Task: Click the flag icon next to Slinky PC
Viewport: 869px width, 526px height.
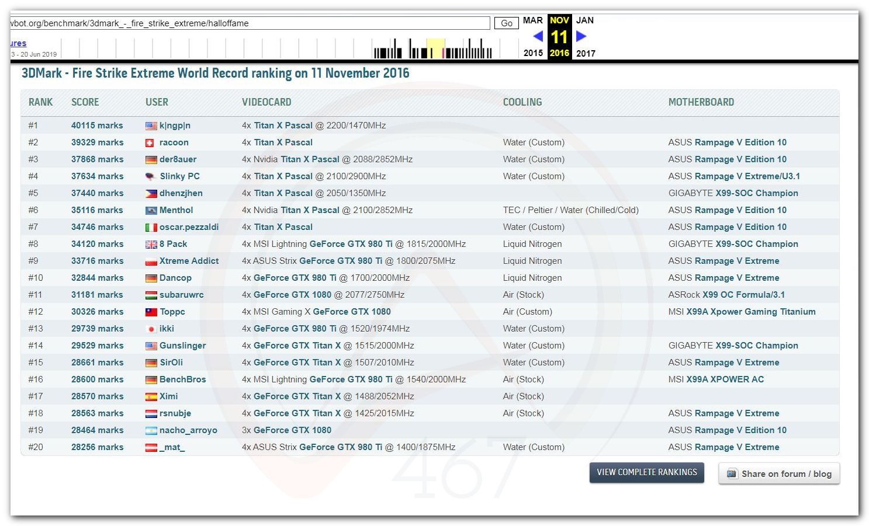Action: point(150,176)
